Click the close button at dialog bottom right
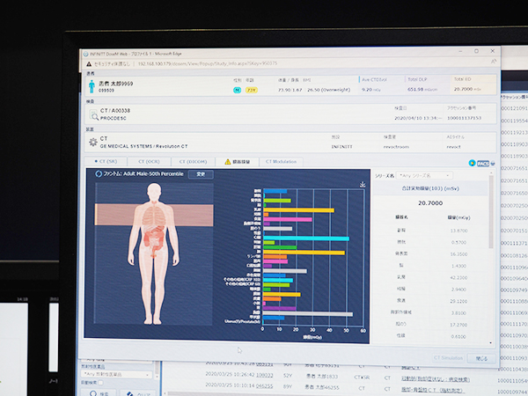 [481, 358]
